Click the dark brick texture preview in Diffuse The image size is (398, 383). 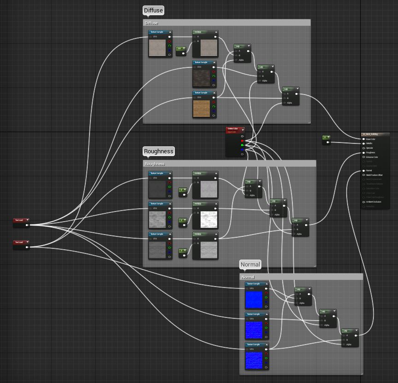click(202, 78)
